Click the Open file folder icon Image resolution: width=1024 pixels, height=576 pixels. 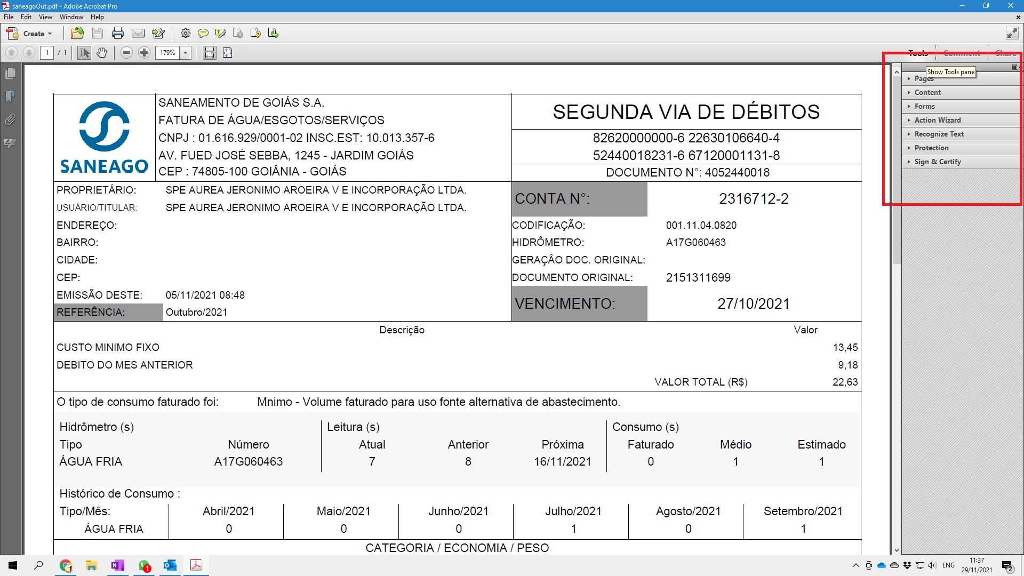coord(77,33)
